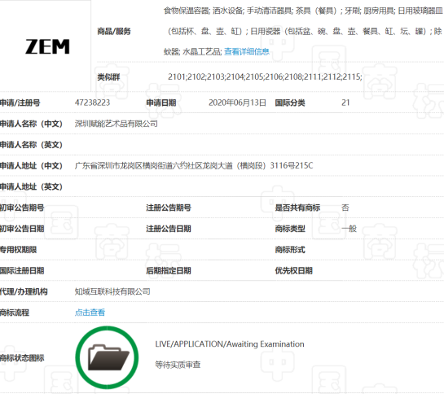This screenshot has height=394, width=444.
Task: Select the application number 47238223
Action: pos(92,103)
